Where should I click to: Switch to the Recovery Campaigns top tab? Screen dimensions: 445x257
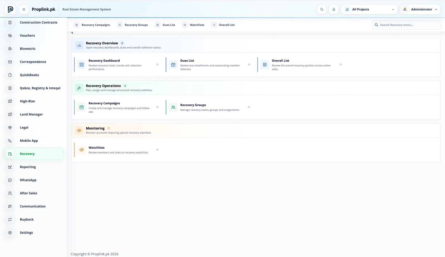[x=92, y=25]
